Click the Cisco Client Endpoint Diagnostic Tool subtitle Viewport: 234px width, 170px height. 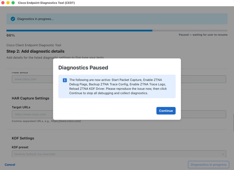click(34, 45)
